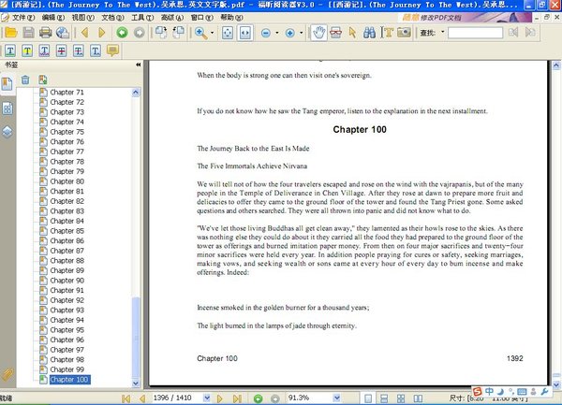Add a note with the comment bubble icon
The height and width of the screenshot is (405, 562).
point(112,51)
